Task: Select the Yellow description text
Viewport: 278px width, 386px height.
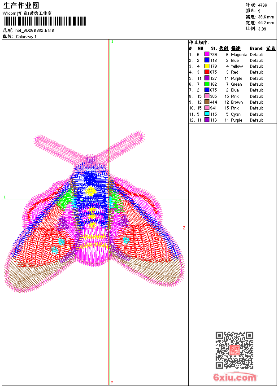Action: pyautogui.click(x=237, y=66)
